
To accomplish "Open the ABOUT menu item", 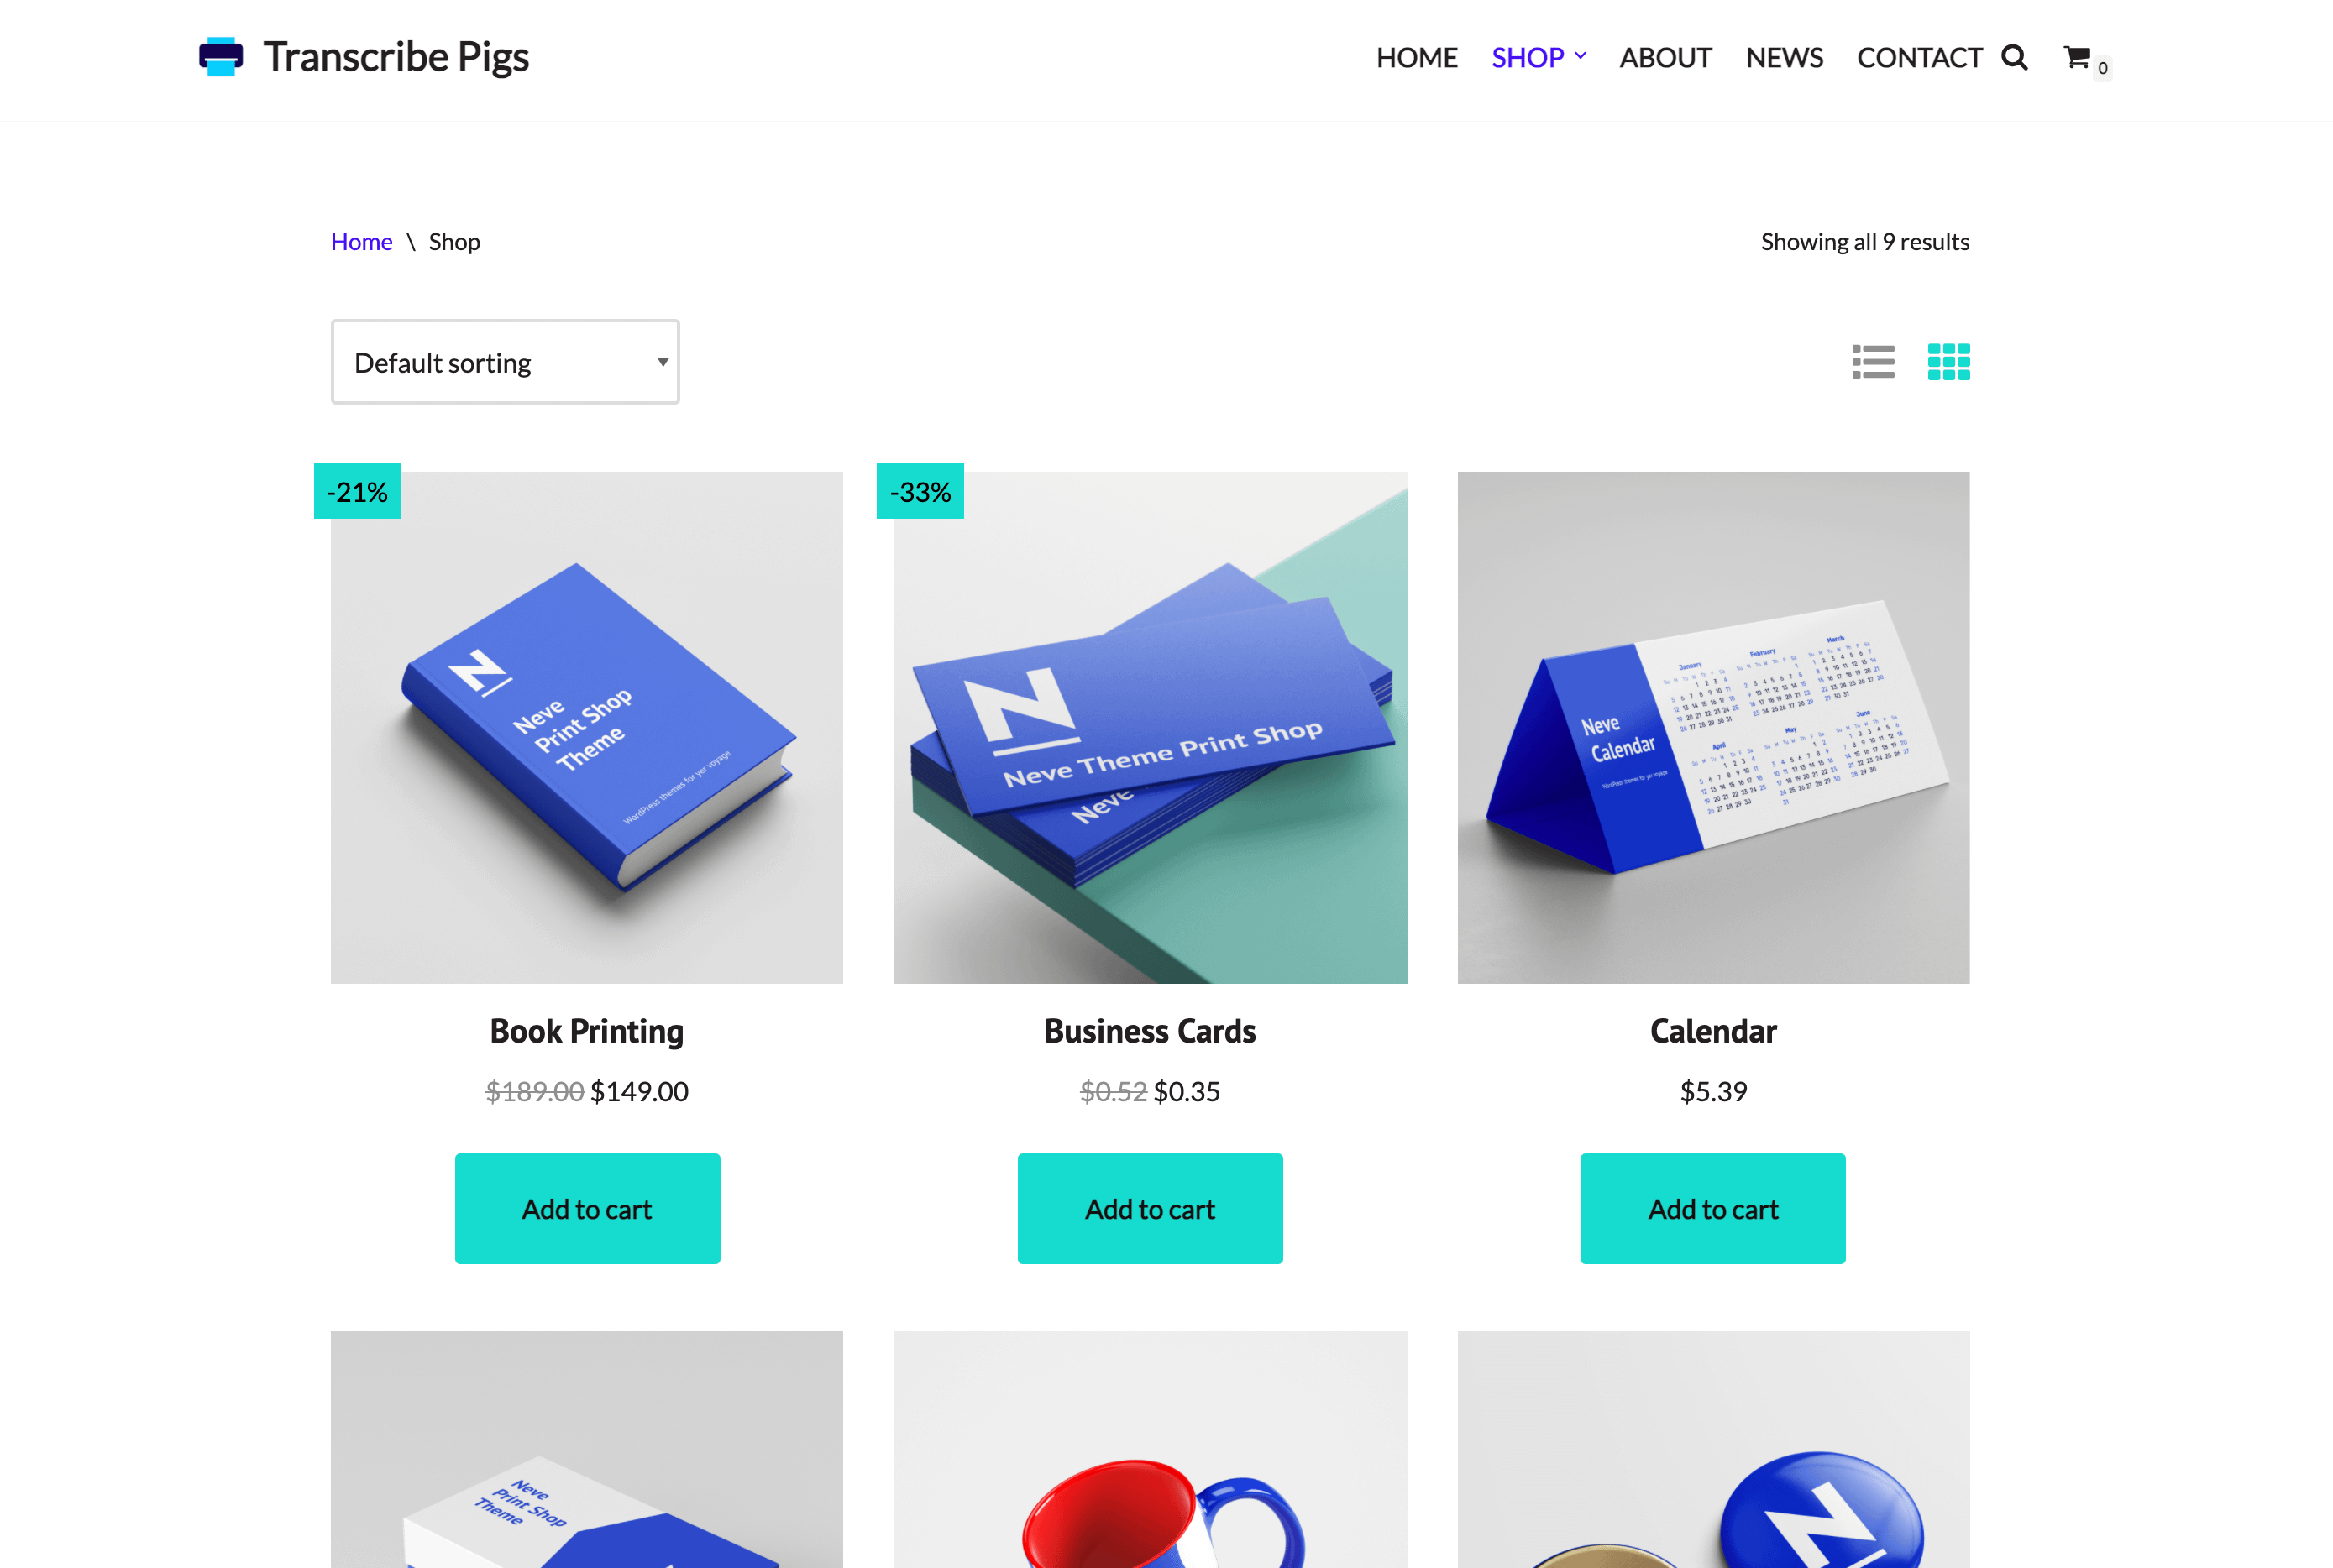I will [x=1665, y=58].
